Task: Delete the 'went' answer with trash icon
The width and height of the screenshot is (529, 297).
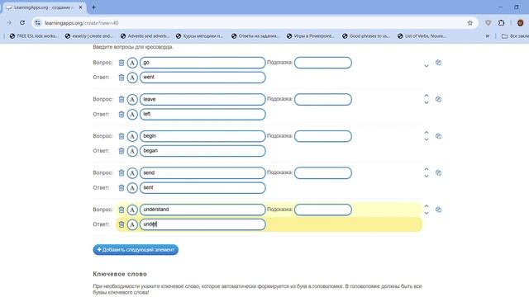Action: (122, 78)
